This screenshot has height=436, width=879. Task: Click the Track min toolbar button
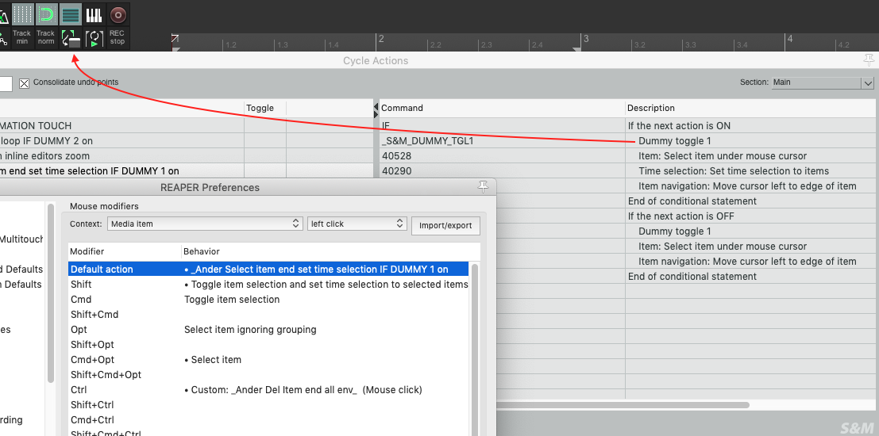[22, 37]
